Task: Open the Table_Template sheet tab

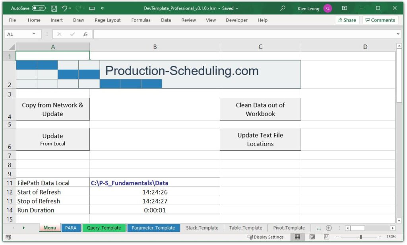Action: (246, 228)
